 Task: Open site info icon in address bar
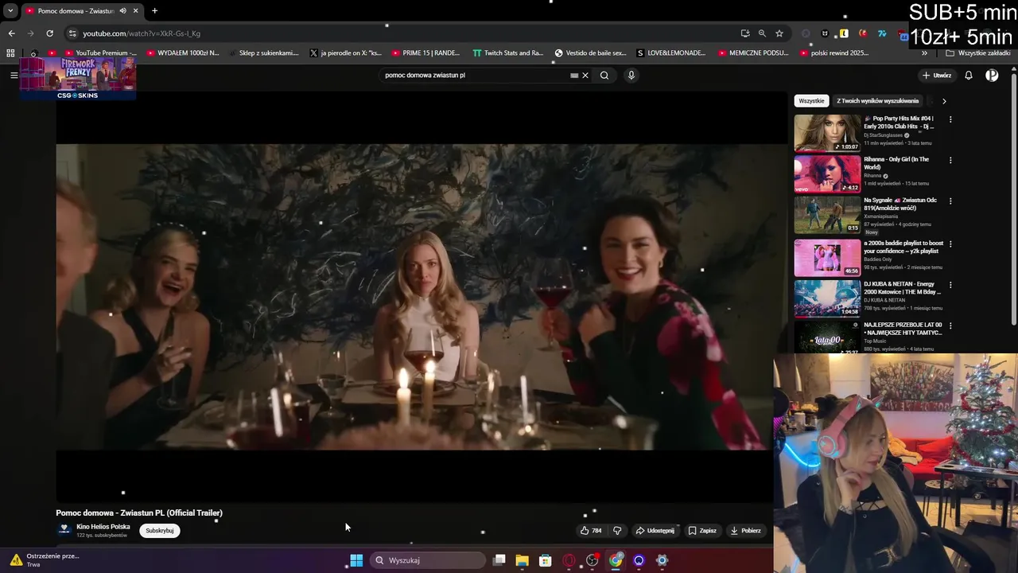click(x=72, y=33)
